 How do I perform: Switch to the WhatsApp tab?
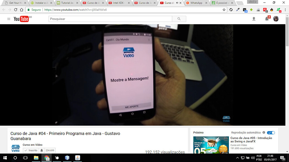[196, 3]
